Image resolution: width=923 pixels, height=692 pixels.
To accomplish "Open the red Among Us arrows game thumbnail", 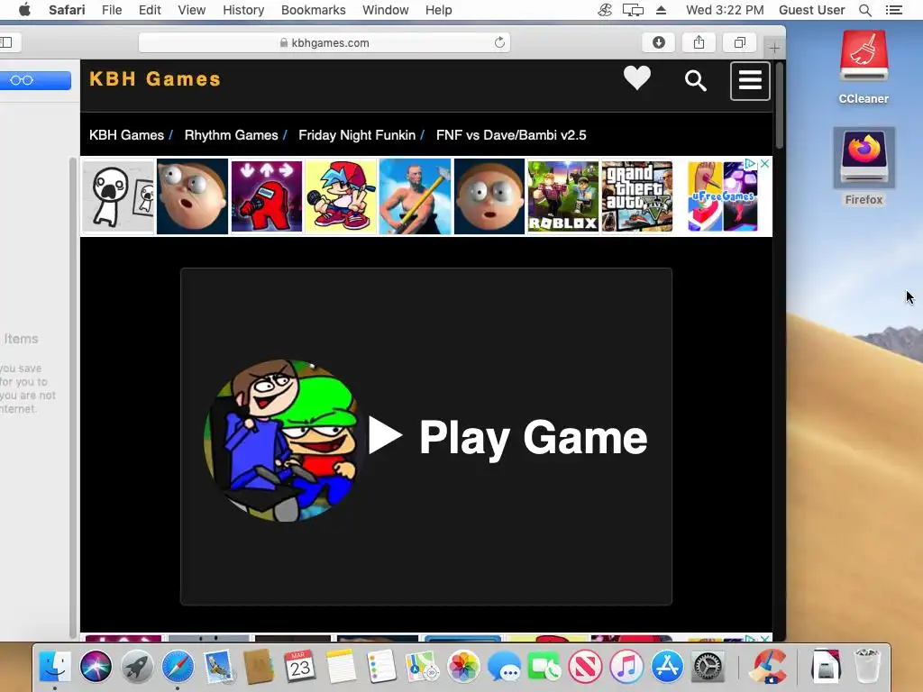I will pos(267,196).
